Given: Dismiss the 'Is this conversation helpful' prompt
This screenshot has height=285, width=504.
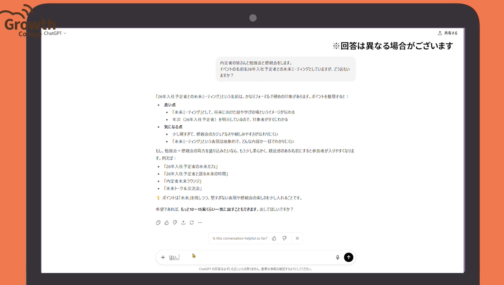Looking at the screenshot, I should [297, 238].
